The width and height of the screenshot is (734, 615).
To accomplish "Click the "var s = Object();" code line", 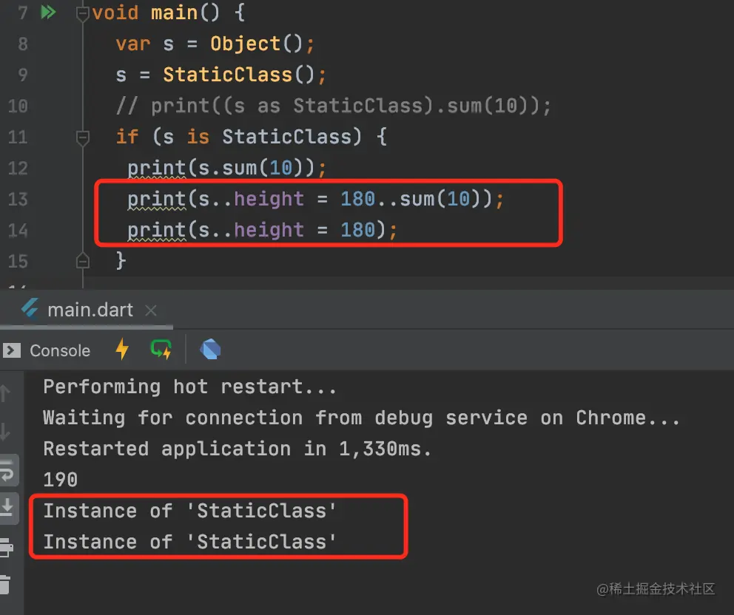I will (x=215, y=44).
